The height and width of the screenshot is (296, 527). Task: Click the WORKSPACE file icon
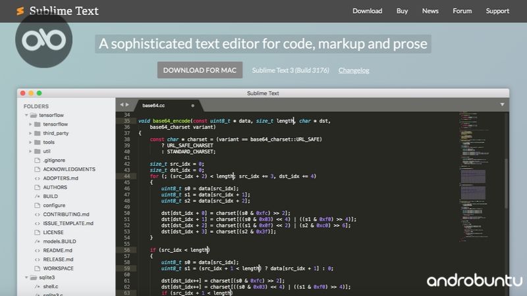38,268
